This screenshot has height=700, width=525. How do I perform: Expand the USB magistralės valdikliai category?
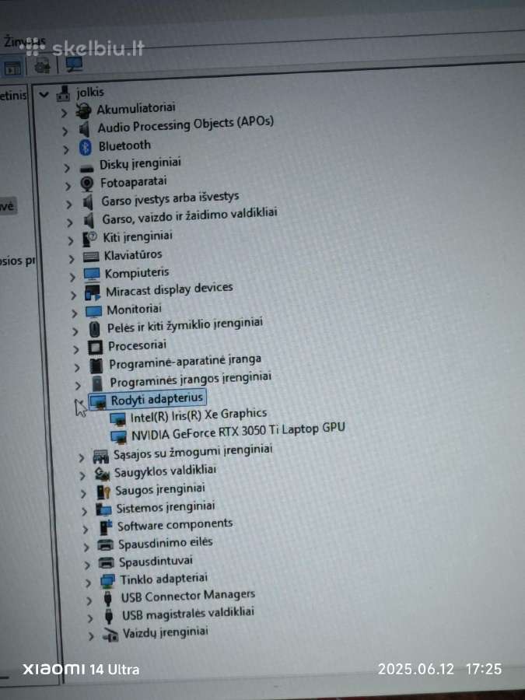(x=89, y=619)
